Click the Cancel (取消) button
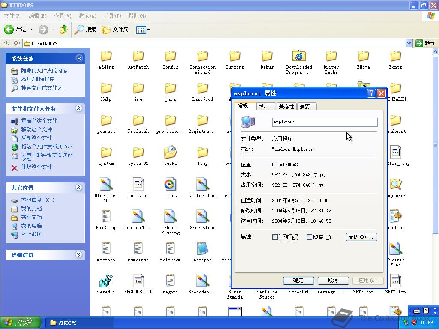The image size is (439, 329). [333, 281]
